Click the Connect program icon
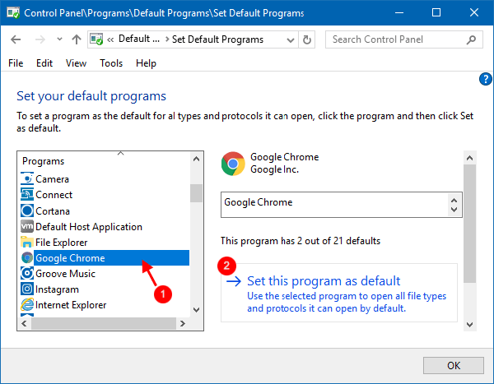Image resolution: width=494 pixels, height=384 pixels. click(27, 195)
